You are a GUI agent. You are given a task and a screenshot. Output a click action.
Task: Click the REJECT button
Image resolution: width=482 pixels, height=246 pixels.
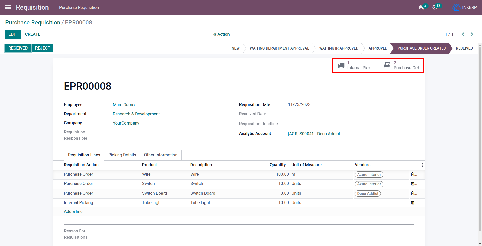43,48
